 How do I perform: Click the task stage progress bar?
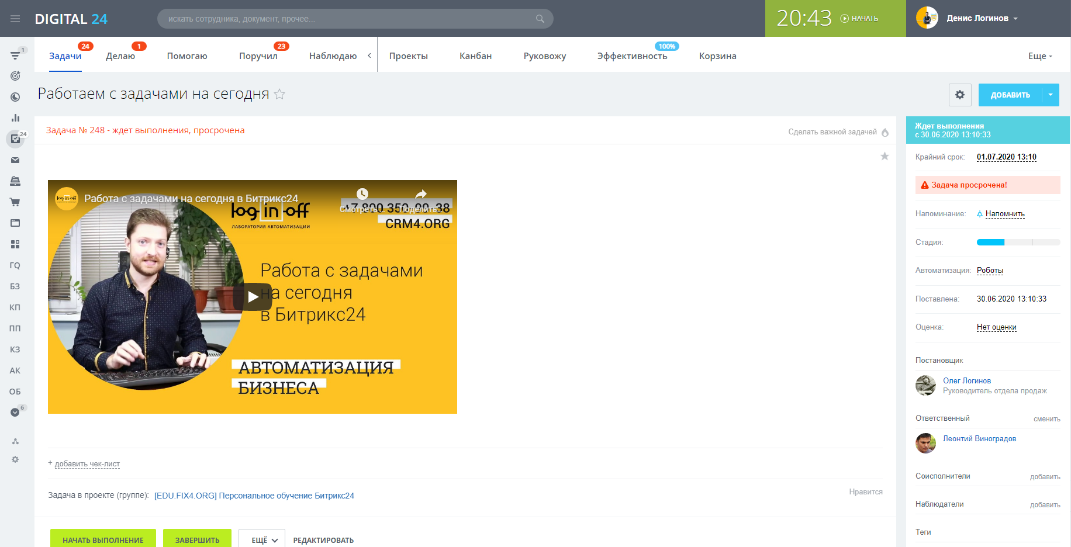pyautogui.click(x=1018, y=242)
